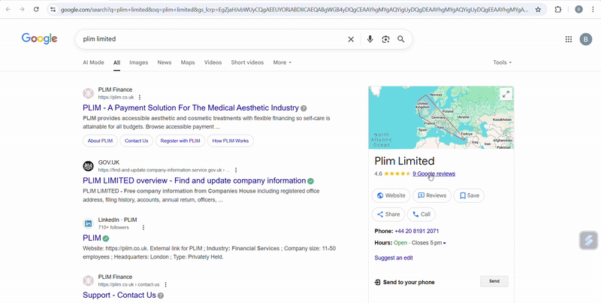Click the green check badge after the GOV.UK result title
This screenshot has width=601, height=303.
tap(310, 181)
